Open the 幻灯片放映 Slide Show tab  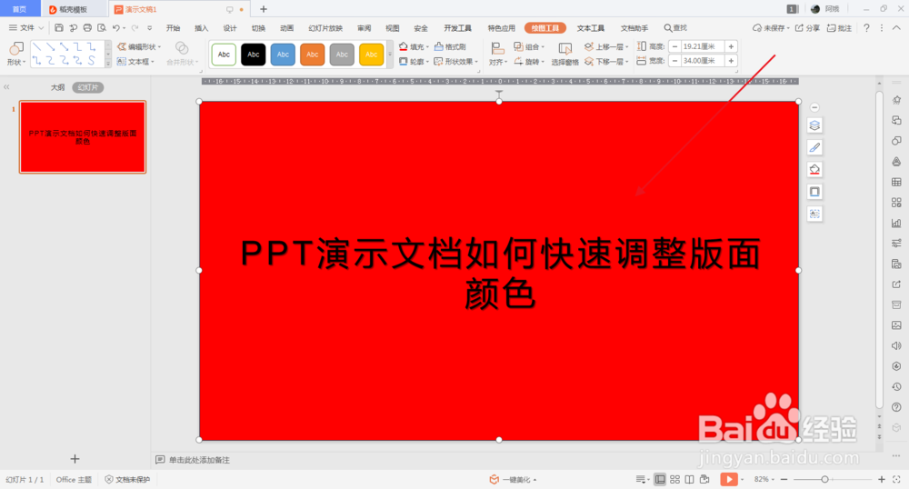coord(325,28)
